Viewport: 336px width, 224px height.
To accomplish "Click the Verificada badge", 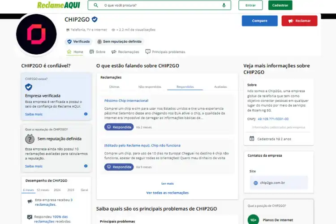I will [x=78, y=41].
